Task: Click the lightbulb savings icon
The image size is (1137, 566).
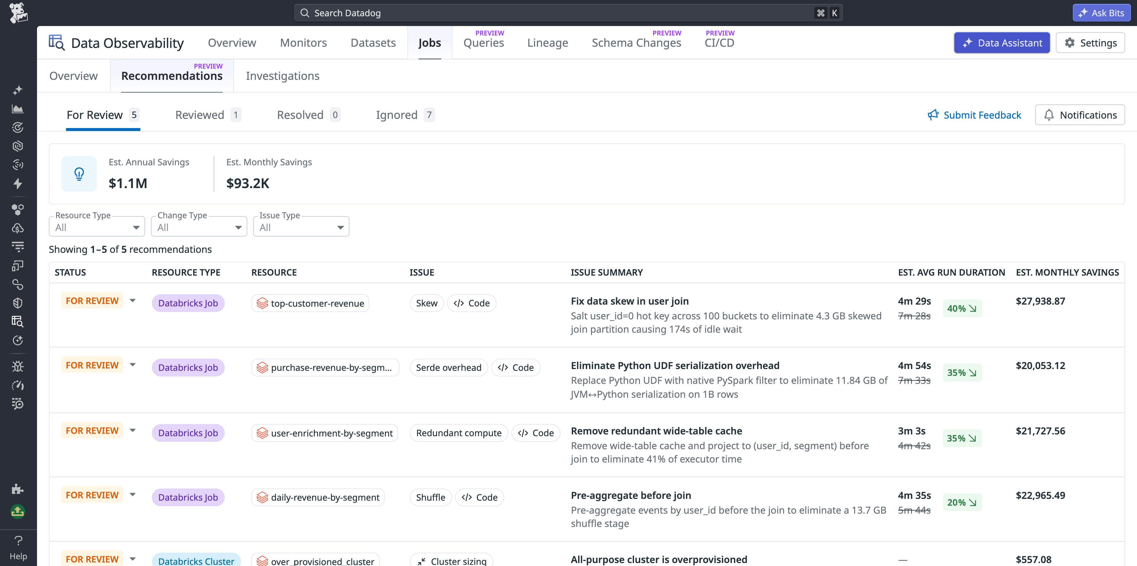Action: [79, 174]
